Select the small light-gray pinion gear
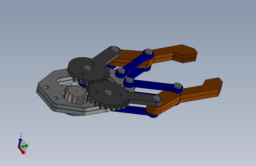This screenshot has height=166, width=256. (76, 95)
